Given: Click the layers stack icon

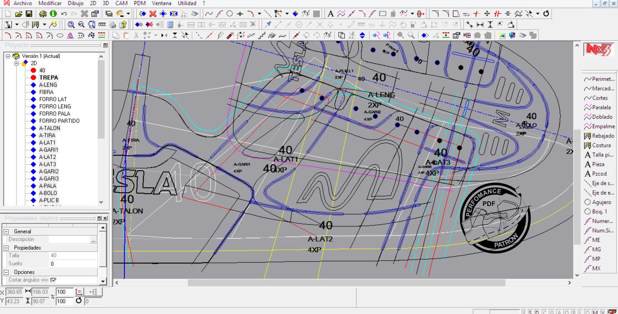Looking at the screenshot, I should point(109,14).
